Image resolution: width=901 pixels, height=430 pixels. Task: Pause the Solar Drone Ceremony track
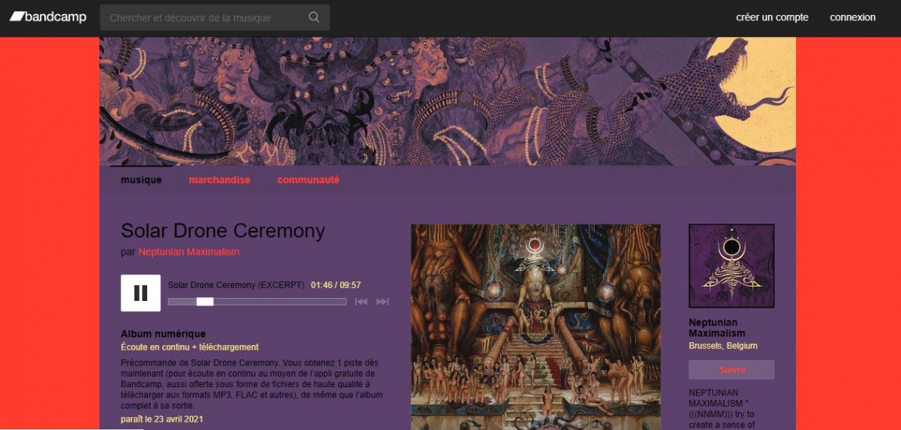140,293
